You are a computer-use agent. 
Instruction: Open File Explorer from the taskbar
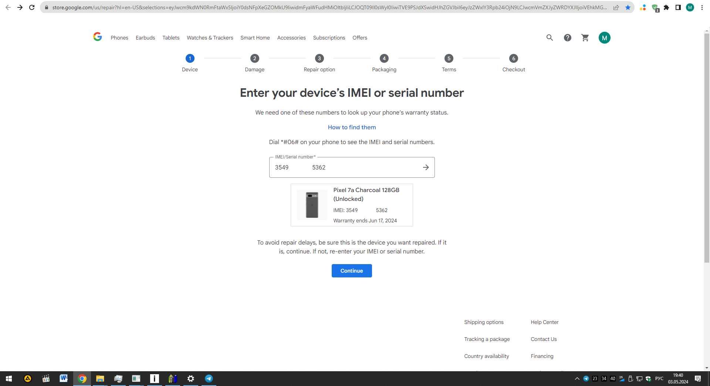[100, 379]
